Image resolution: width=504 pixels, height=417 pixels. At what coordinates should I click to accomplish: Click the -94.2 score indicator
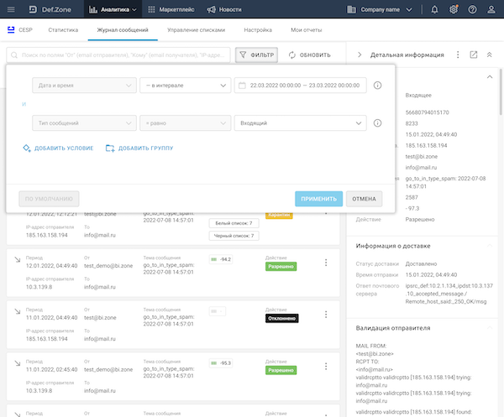[220, 259]
